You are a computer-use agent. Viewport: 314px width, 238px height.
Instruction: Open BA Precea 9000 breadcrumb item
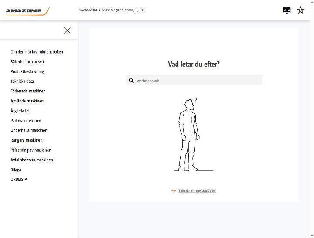123,10
